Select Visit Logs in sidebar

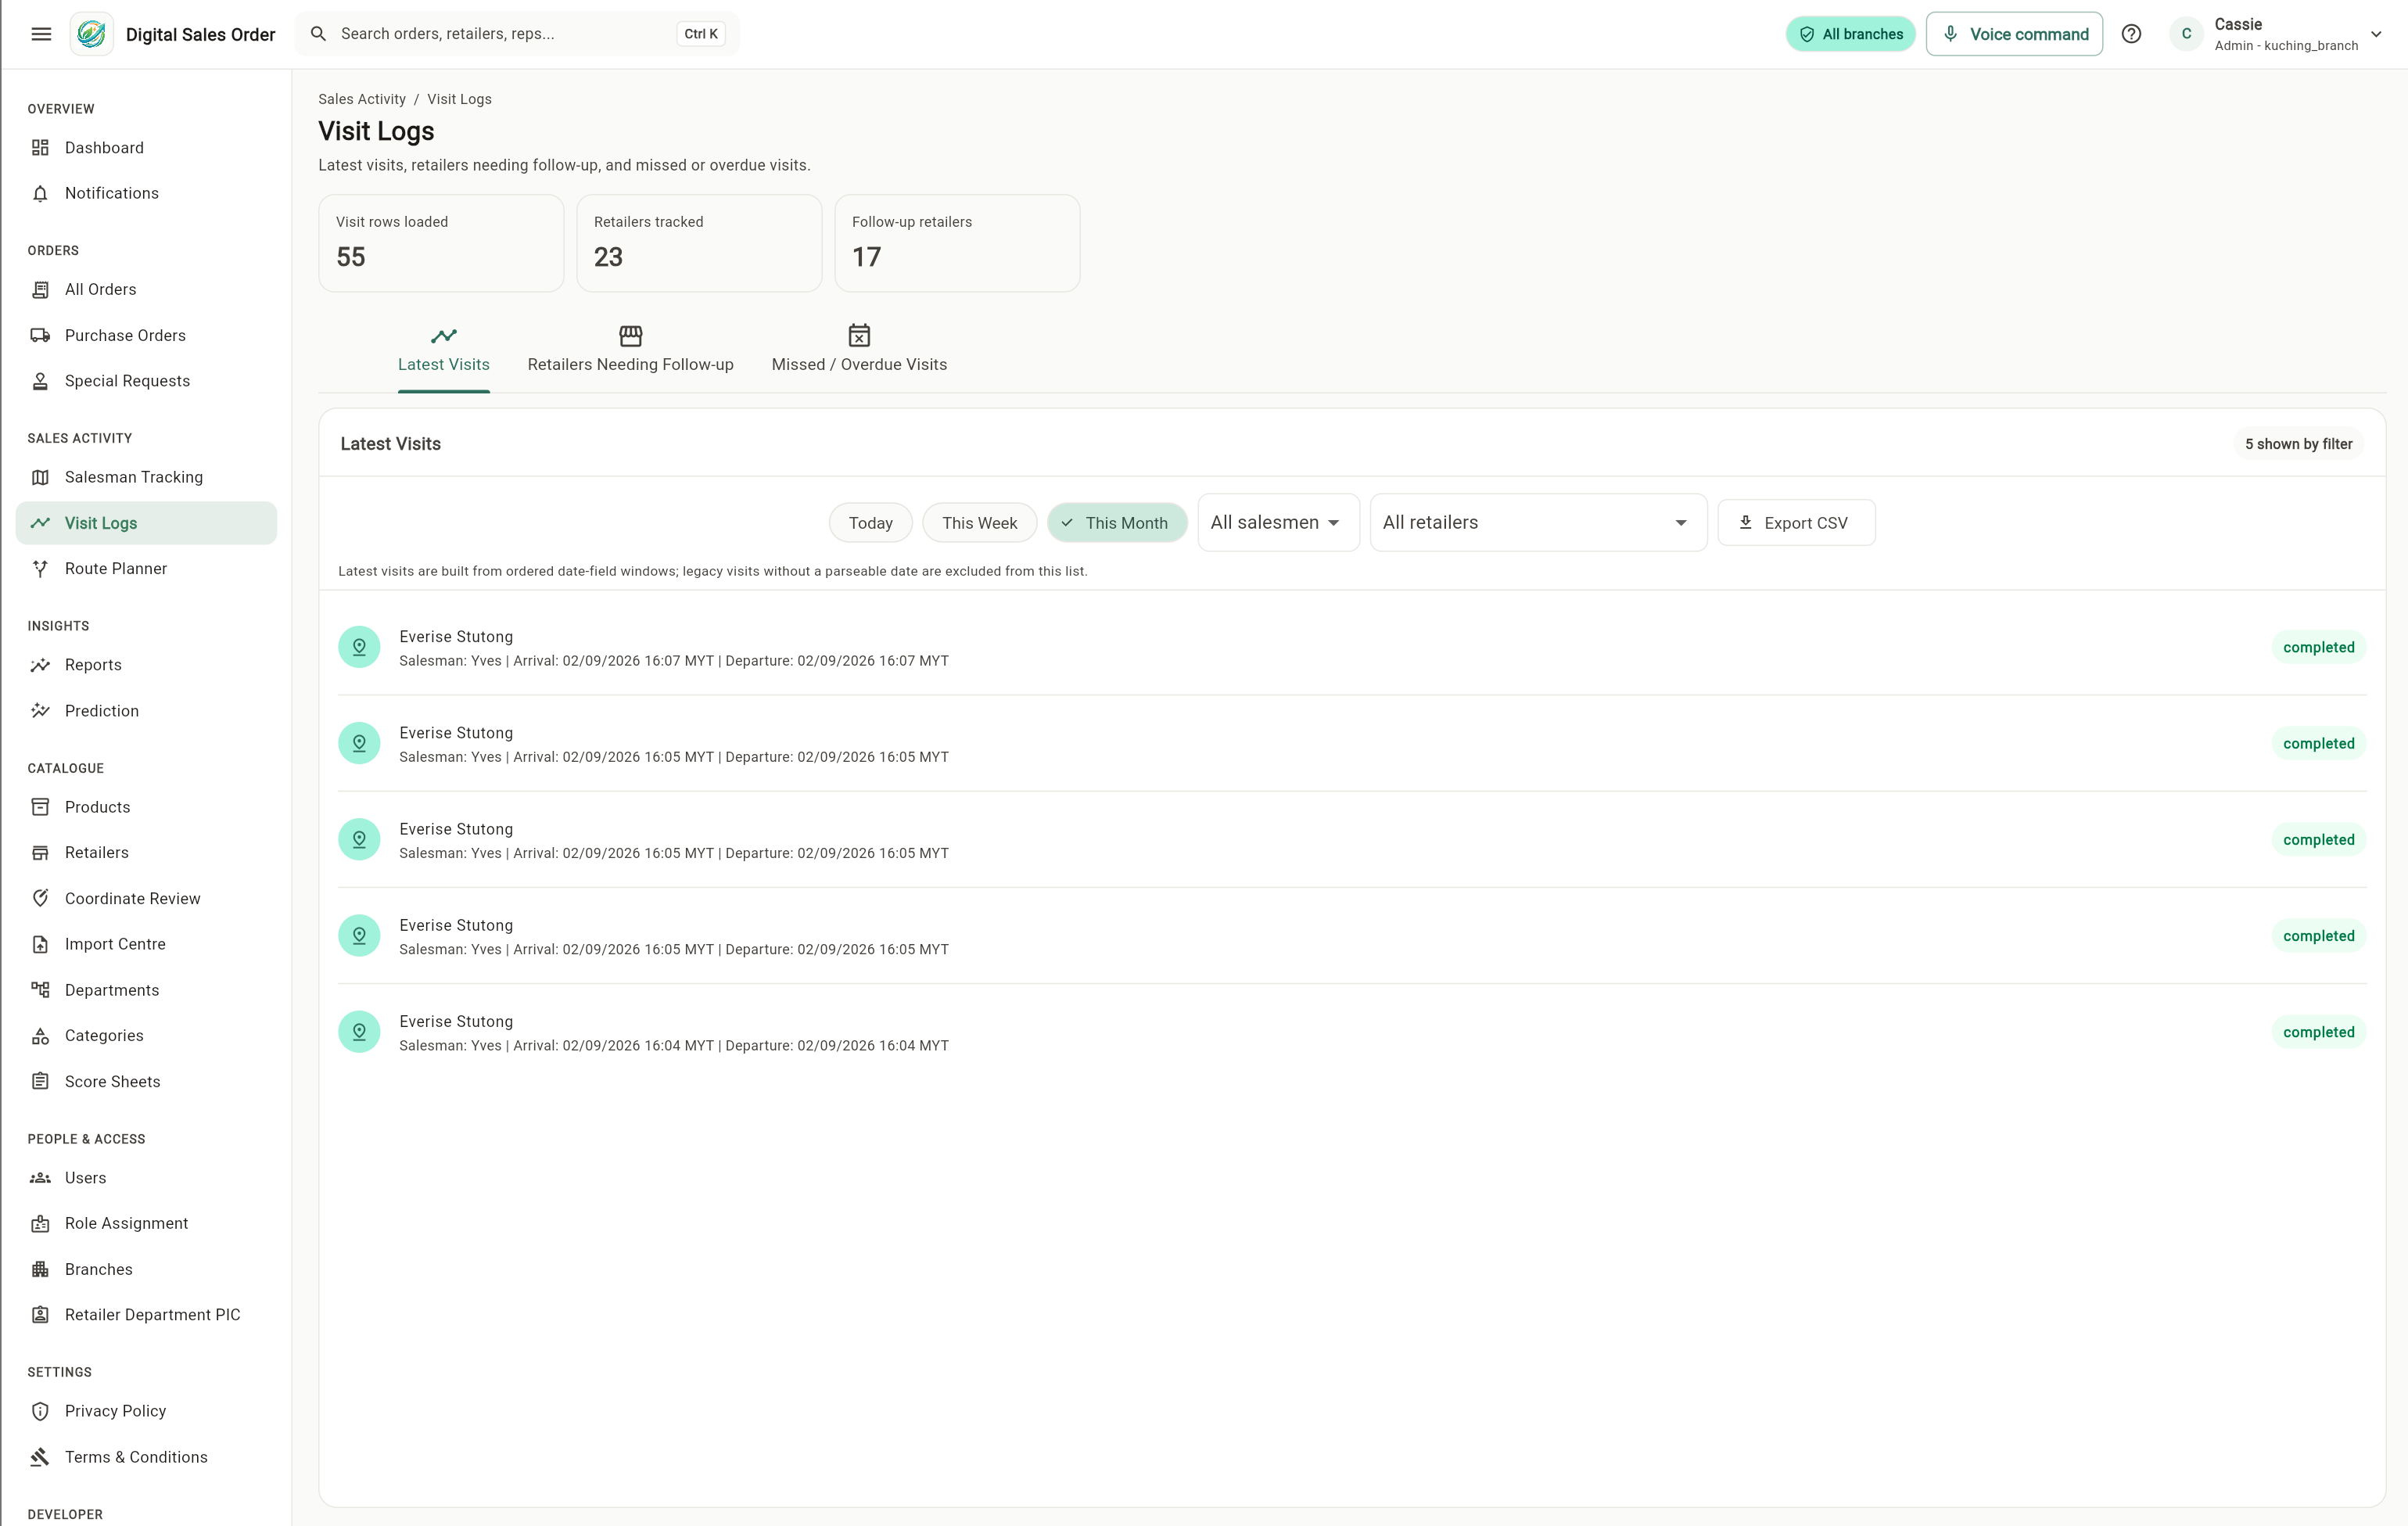(x=146, y=523)
